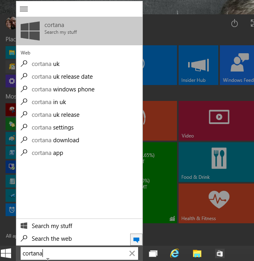This screenshot has height=261, width=254.
Task: Expand Start menu with arrows icon
Action: [x=252, y=23]
